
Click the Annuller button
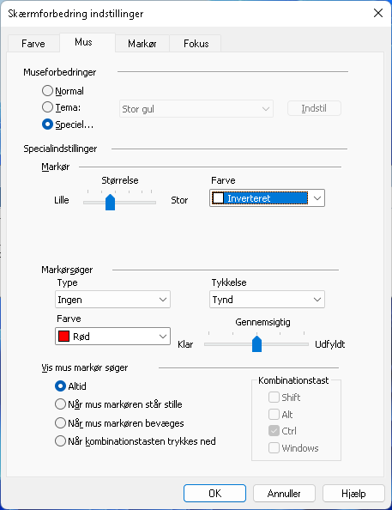coord(284,494)
